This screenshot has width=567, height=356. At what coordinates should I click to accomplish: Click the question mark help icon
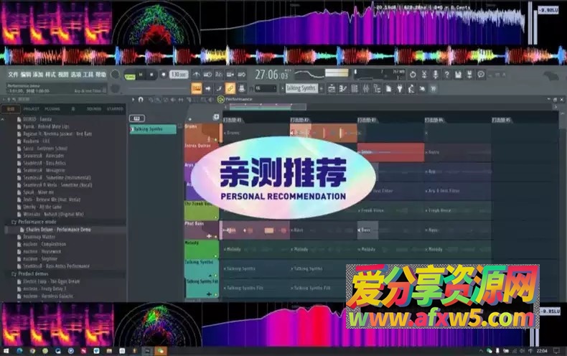point(447,75)
